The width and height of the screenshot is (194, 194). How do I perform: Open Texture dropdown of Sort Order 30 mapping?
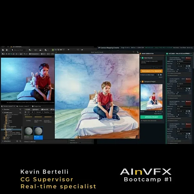pyautogui.click(x=181, y=89)
